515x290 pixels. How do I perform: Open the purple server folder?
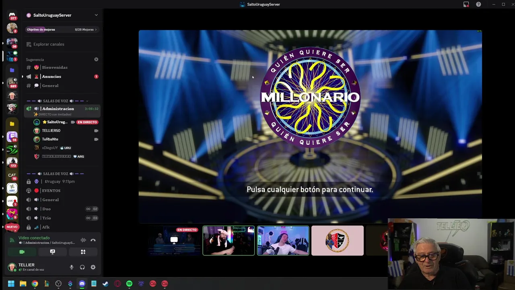12,70
